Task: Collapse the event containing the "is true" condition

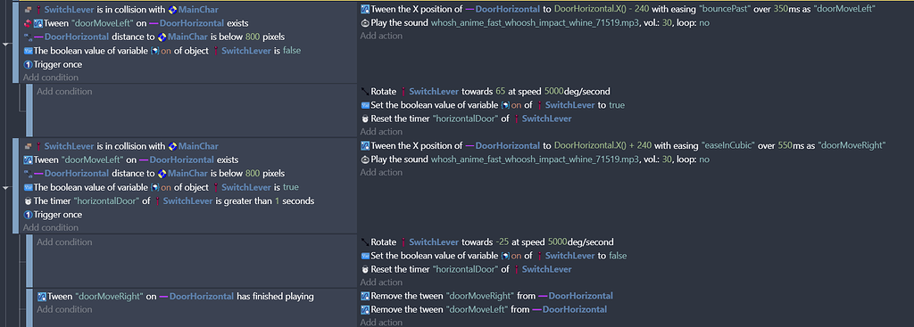Action: [x=6, y=188]
